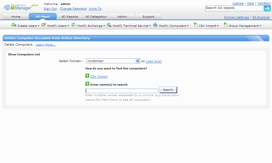Click the Help link
Image resolution: width=272 pixels, height=163 pixels.
tap(250, 3)
